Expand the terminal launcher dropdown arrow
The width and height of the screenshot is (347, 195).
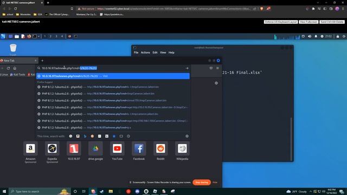coord(38,36)
